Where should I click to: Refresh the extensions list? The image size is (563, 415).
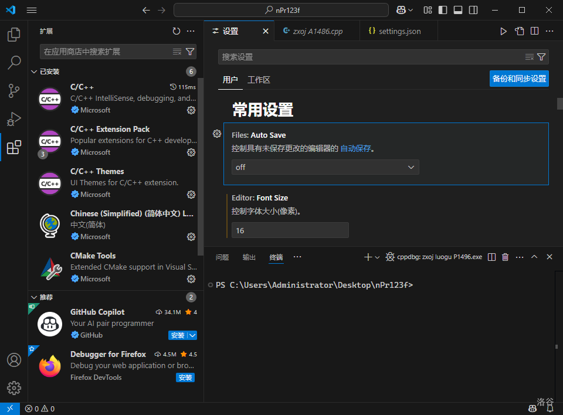(177, 31)
